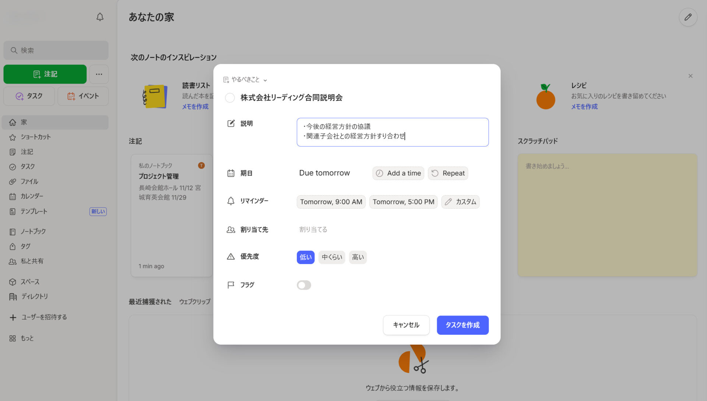
Task: Click the タスクを作成 button
Action: click(462, 325)
